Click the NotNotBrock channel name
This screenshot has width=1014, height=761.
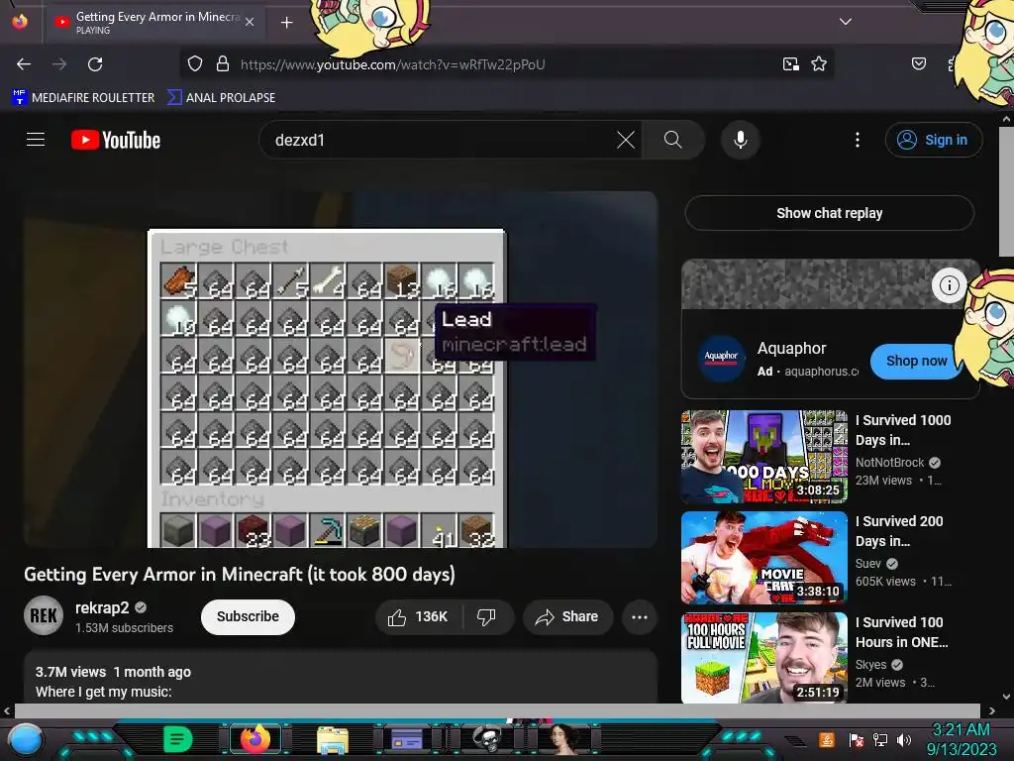click(x=889, y=462)
